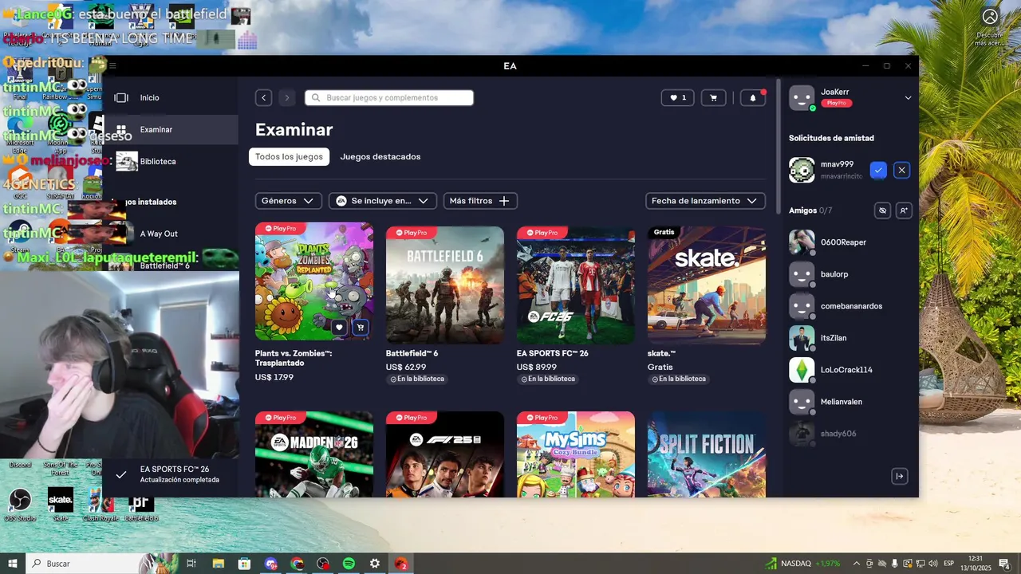
Task: Open the Fecha de lanzamiento sort dropdown
Action: 705,201
